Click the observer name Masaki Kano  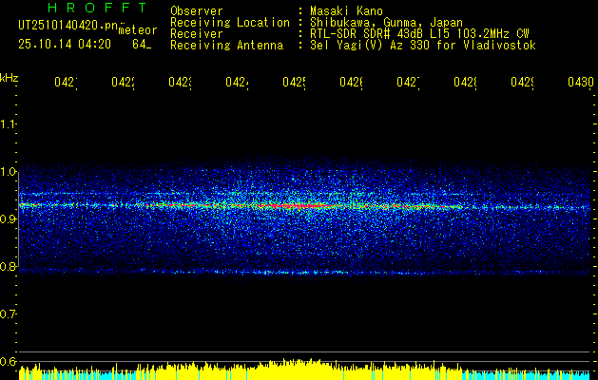tap(346, 11)
